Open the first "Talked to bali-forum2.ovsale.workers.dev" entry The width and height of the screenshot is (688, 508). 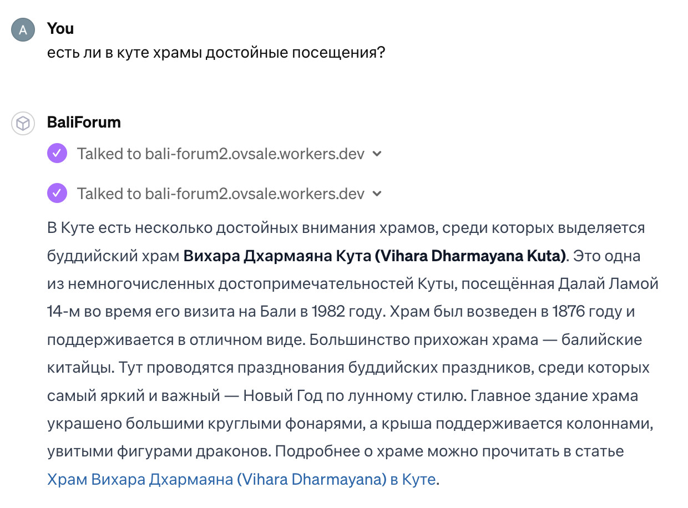point(220,153)
